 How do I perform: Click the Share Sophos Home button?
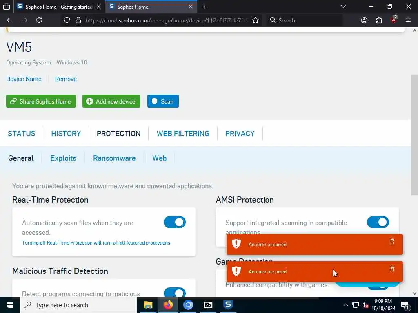click(41, 101)
